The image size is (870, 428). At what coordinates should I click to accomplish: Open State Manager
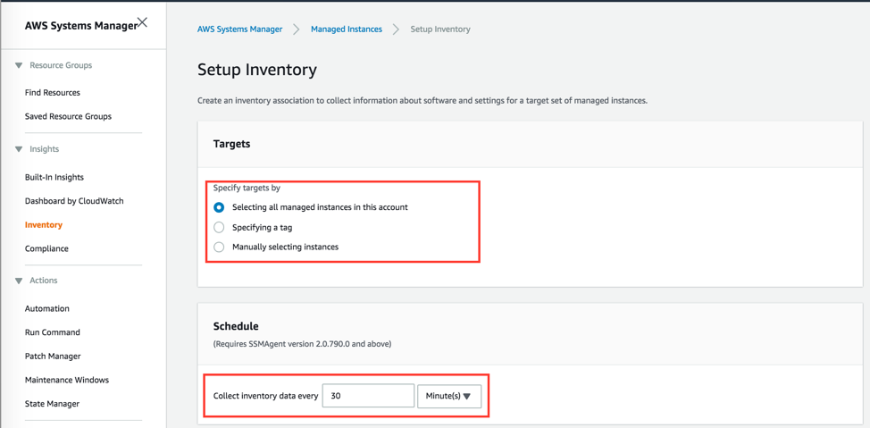coord(52,404)
